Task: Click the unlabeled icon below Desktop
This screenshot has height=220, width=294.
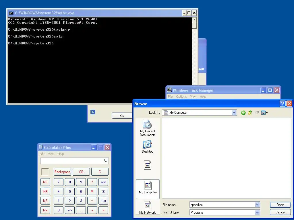Action: pos(148,165)
